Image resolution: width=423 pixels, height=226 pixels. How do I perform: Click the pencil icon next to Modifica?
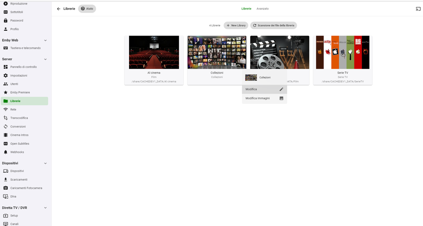[x=281, y=89]
